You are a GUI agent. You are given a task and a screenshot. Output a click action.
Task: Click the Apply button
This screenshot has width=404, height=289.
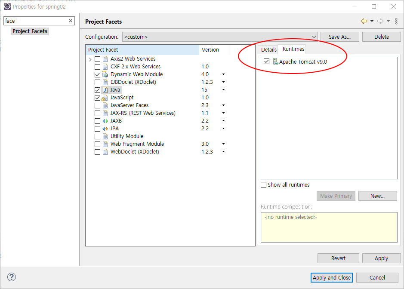tap(381, 258)
